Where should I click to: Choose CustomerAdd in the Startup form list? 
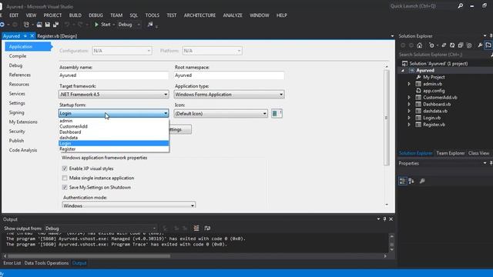click(114, 126)
